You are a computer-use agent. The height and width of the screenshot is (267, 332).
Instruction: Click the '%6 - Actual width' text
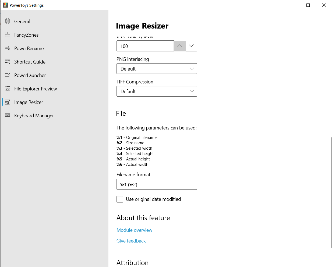coord(132,164)
